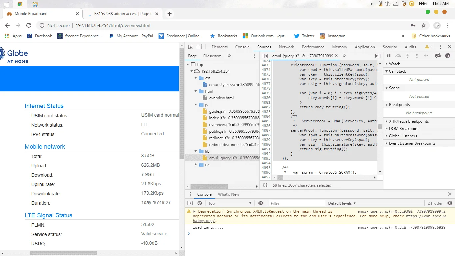Switch to the Network panel
455x256 pixels.
[x=286, y=47]
